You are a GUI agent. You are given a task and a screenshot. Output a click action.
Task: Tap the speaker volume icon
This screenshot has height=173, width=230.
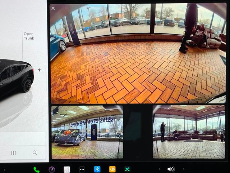(x=171, y=169)
